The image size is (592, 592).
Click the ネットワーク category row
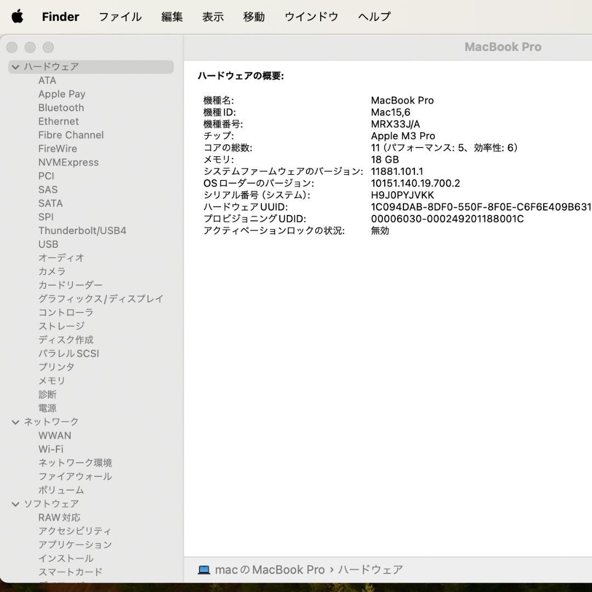pyautogui.click(x=90, y=422)
